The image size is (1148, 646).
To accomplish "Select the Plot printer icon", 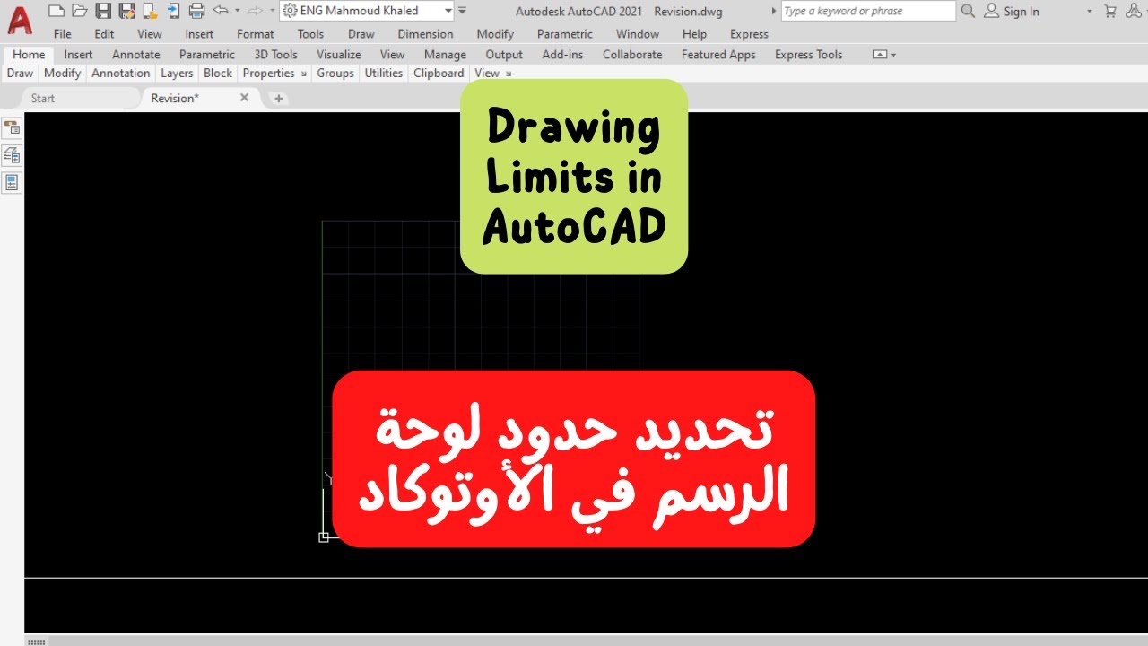I will (195, 10).
